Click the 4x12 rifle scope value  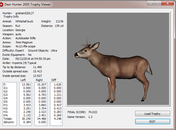click(x=25, y=46)
